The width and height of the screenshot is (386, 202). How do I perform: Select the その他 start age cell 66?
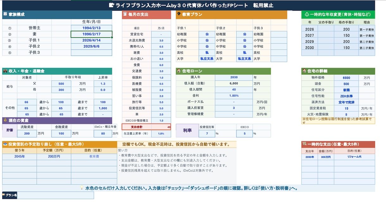pos(26,102)
